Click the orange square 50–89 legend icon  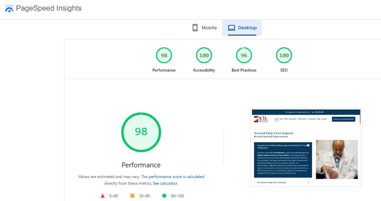pyautogui.click(x=132, y=196)
